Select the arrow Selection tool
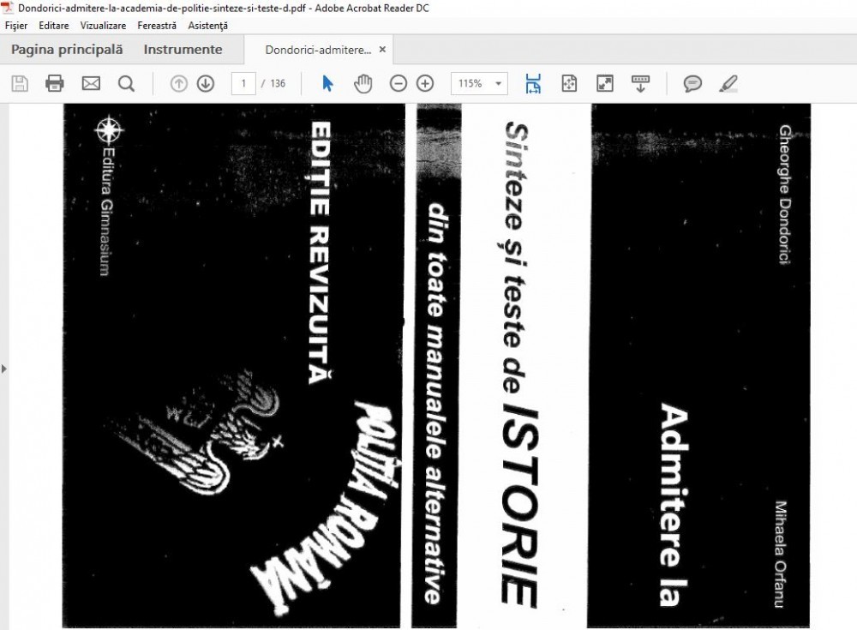The height and width of the screenshot is (630, 857). pos(327,84)
